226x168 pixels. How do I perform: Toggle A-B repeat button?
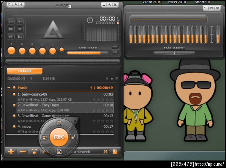click(x=11, y=22)
